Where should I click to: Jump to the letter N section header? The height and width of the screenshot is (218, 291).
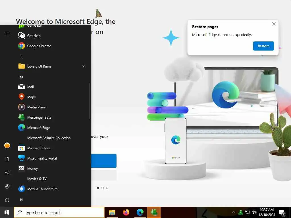[22, 200]
